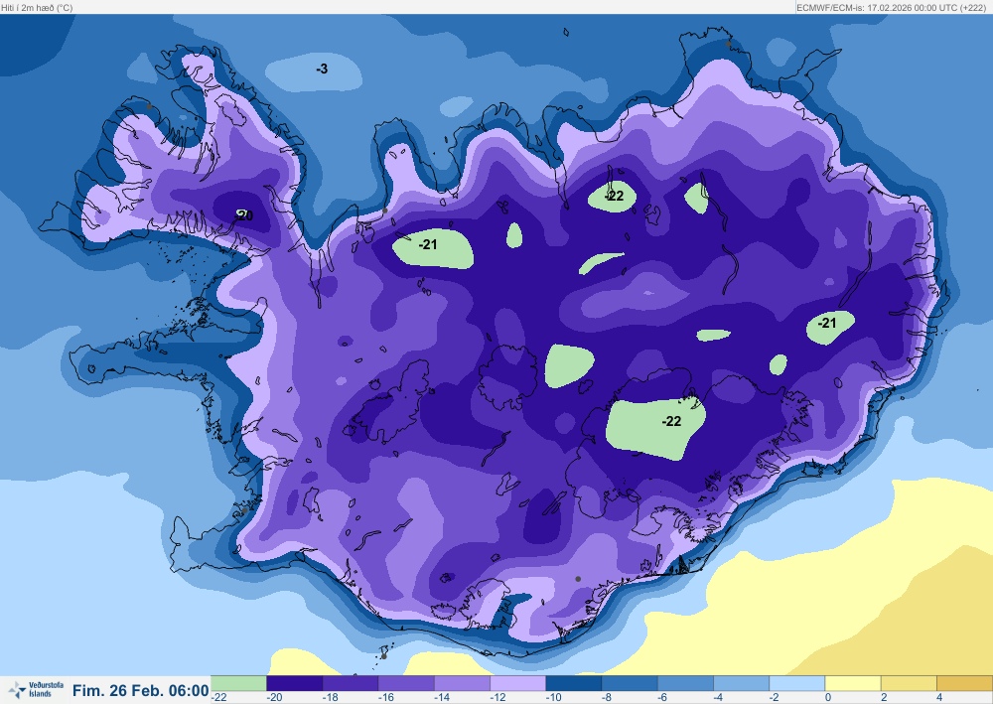Click the legend scale value '-20'
Image resolution: width=993 pixels, height=704 pixels.
[274, 698]
